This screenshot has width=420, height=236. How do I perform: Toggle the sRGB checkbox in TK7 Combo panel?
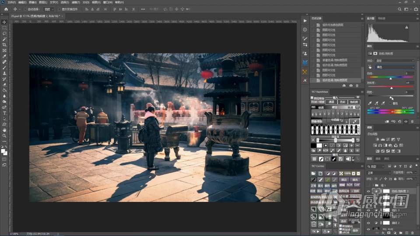tap(340, 232)
